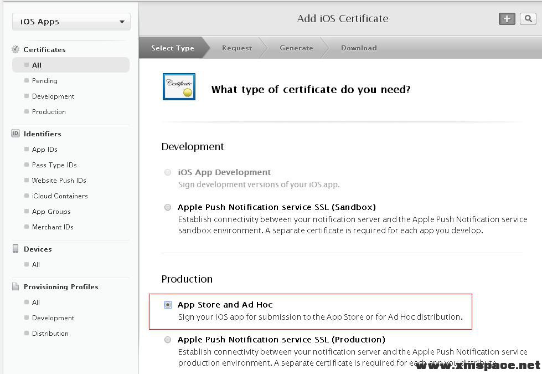Screen dimensions: 542x374
Task: Show Distribution provisioning profiles
Action: (x=50, y=334)
